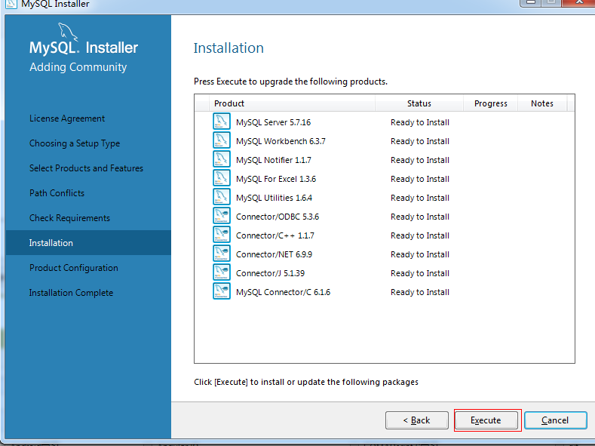Select the MySQL Server 5.7.16 row
Screen dimensions: 595x446
coord(385,122)
